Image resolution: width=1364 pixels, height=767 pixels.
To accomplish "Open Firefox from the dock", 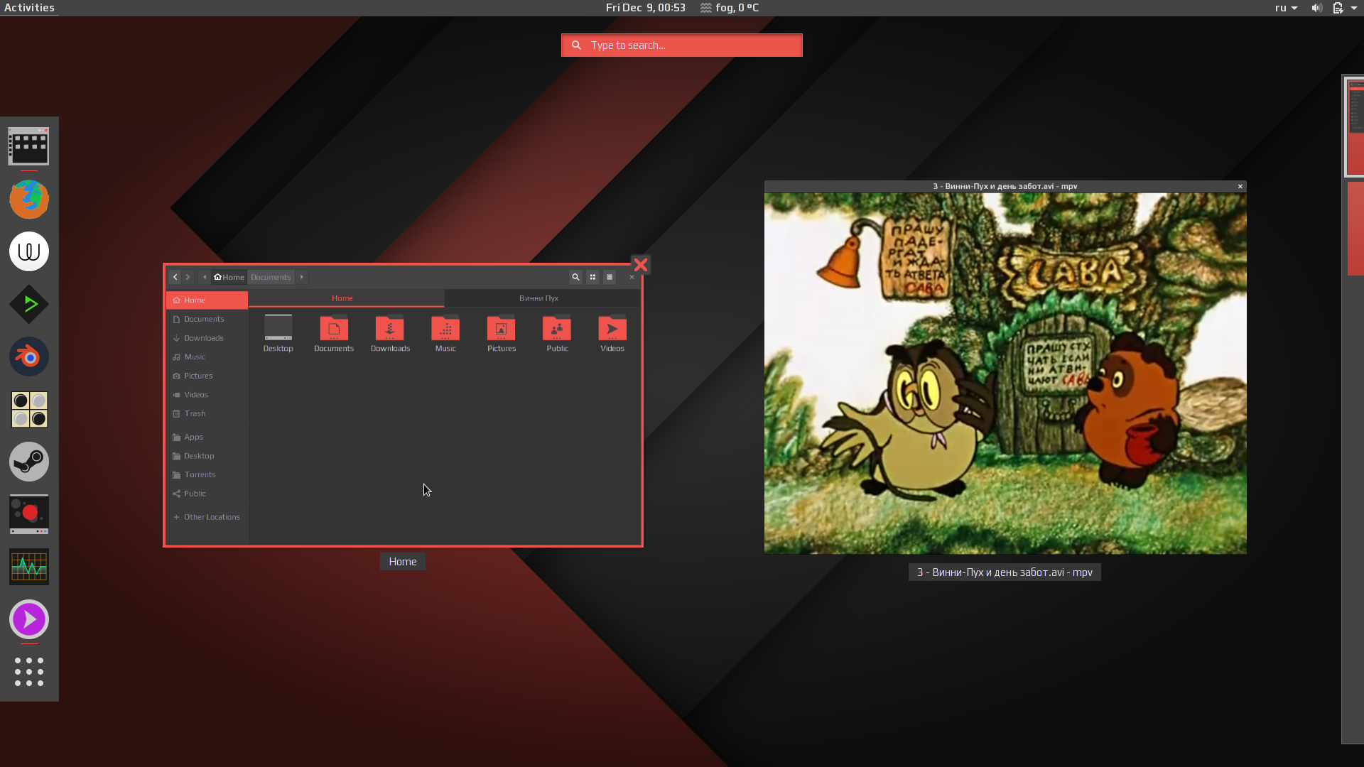I will [x=29, y=199].
